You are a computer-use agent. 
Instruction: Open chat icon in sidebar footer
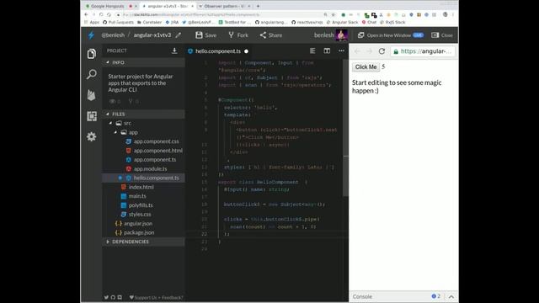point(120,297)
